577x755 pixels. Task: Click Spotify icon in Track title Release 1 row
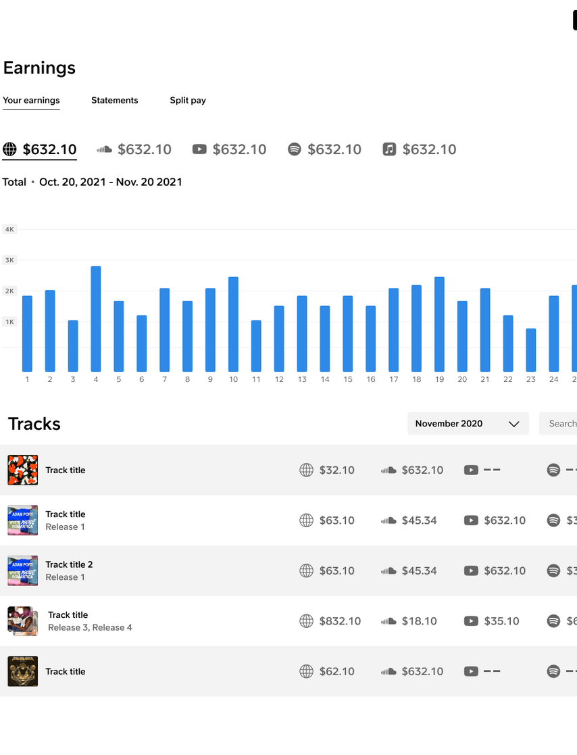(x=554, y=520)
